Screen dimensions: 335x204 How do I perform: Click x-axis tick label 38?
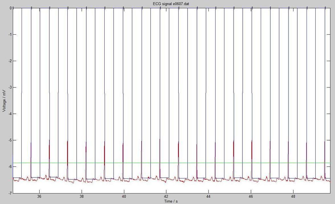81,197
